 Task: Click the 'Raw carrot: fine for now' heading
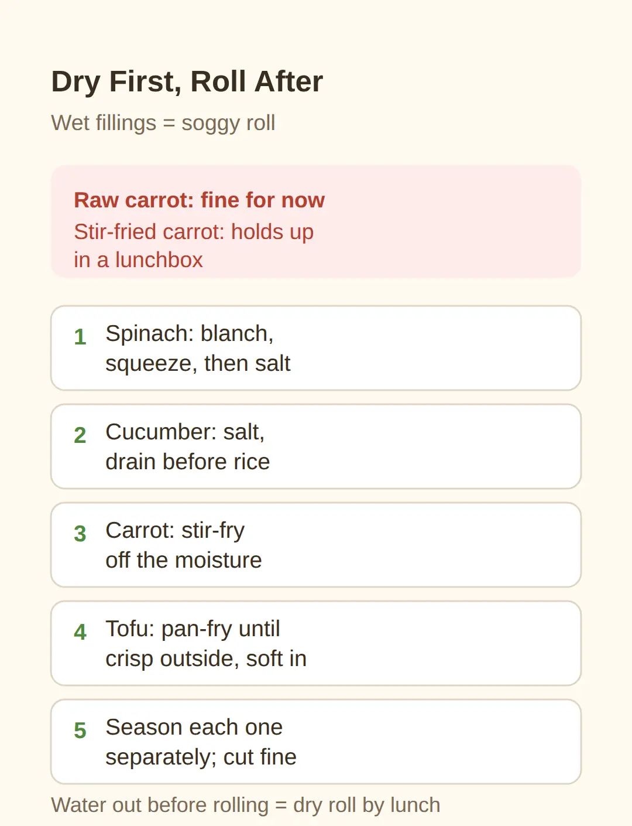tap(199, 200)
